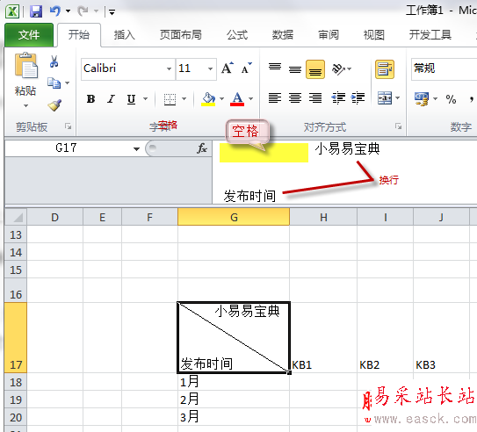Open the font color dropdown arrow
The image size is (477, 432).
pyautogui.click(x=250, y=99)
